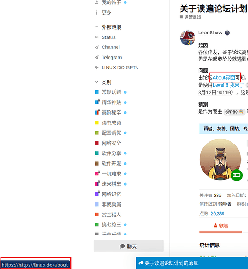This screenshot has width=248, height=269.
Task: Click the teal square icon for 软件分享
Action: [97, 153]
